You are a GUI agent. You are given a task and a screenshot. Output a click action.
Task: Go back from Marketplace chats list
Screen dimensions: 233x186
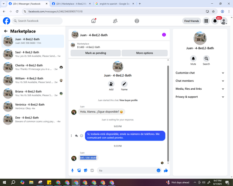[x=6, y=31]
